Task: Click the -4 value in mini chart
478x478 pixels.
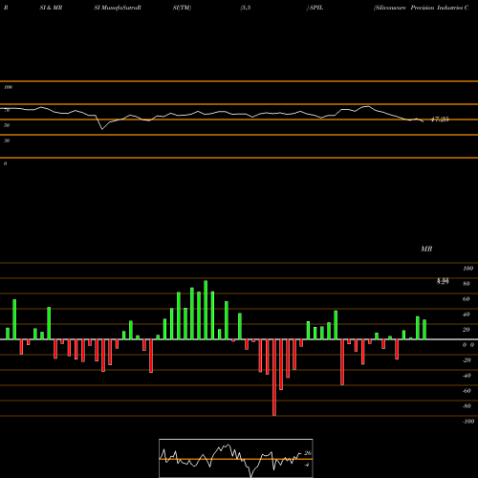Action: coord(307,465)
